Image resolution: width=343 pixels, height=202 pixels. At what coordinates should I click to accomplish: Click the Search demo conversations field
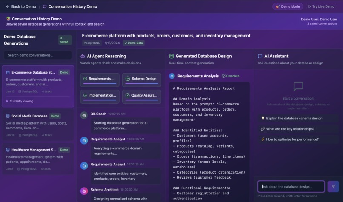click(38, 55)
